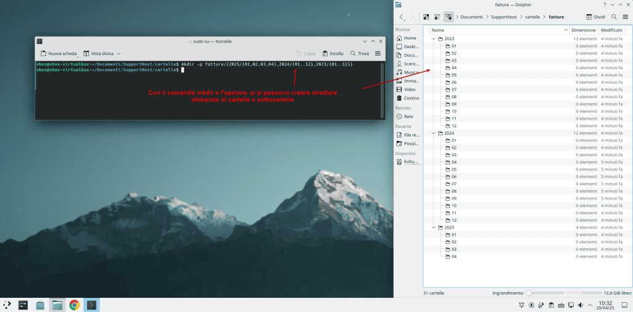Viewport: 633px width, 312px height.
Task: Click the Dolphin help question mark icon
Action: tap(605, 4)
